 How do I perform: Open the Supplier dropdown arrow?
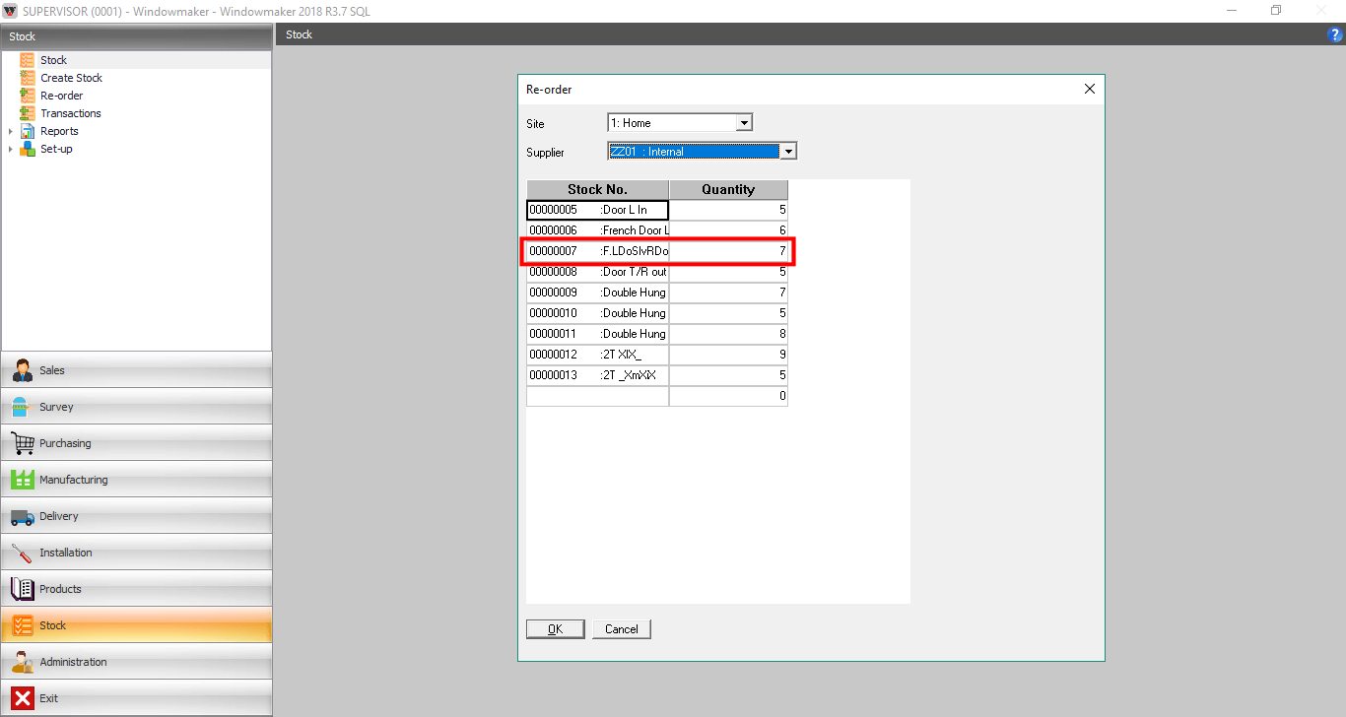tap(787, 152)
